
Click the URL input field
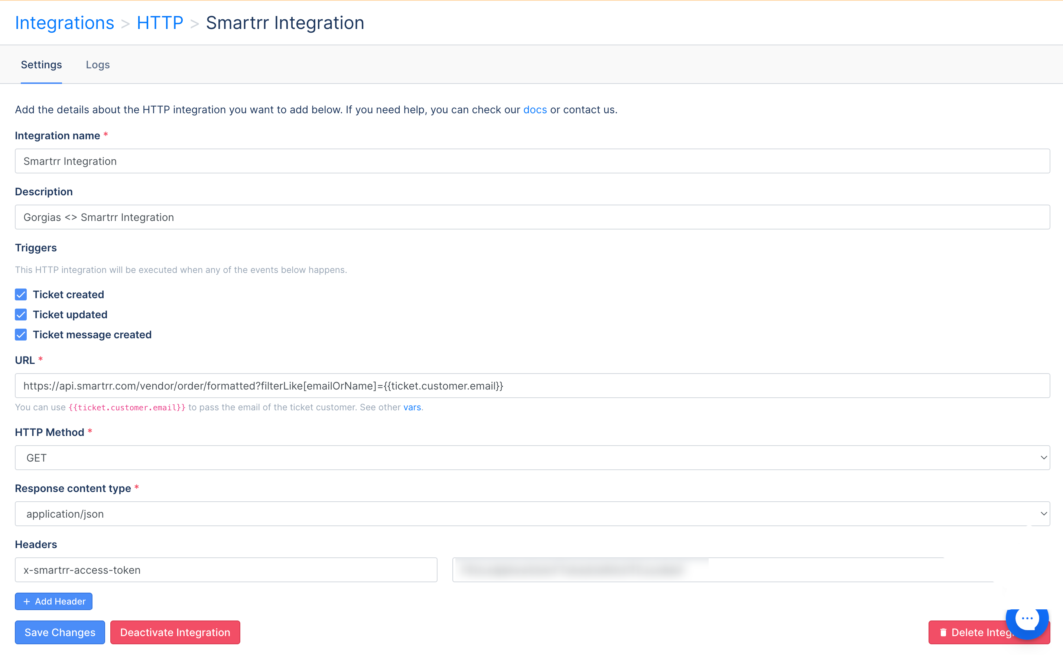pyautogui.click(x=532, y=385)
